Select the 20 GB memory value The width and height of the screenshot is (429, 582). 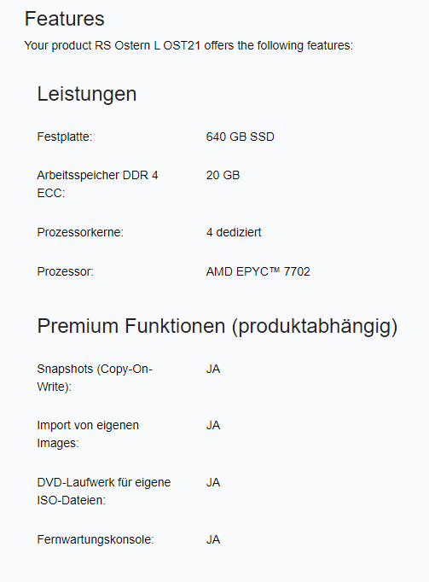[x=223, y=175]
